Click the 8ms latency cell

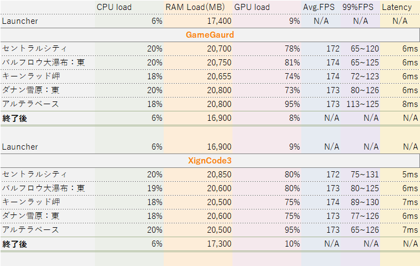(410, 104)
